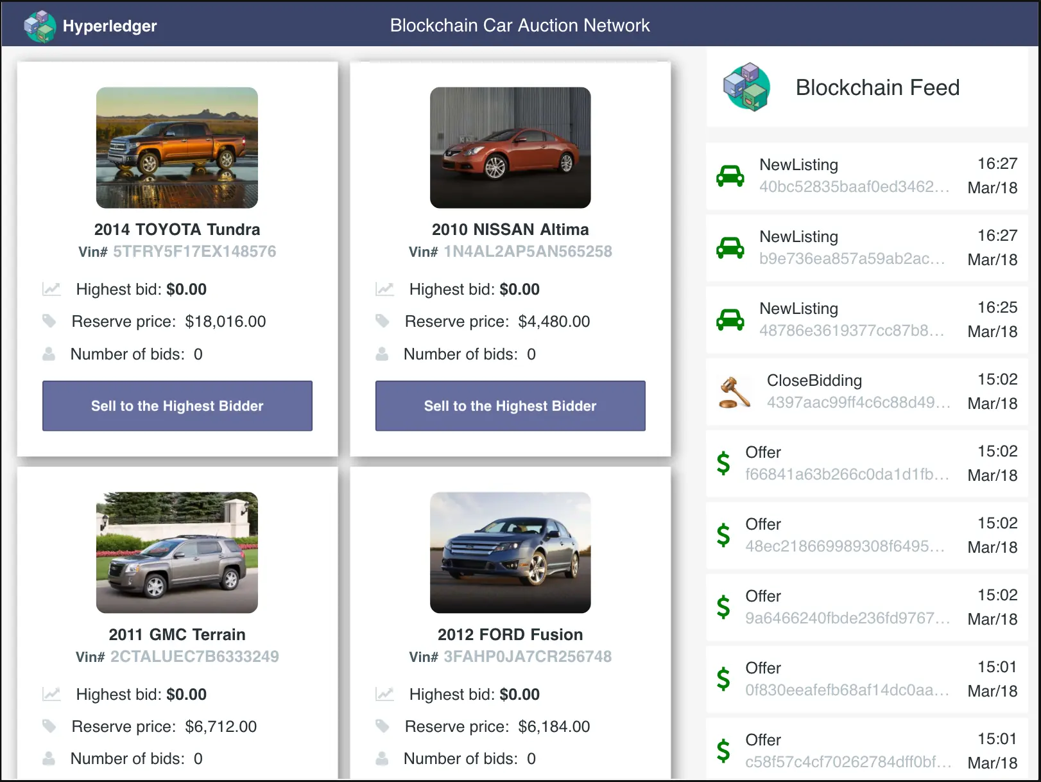Click the gavel icon for CloseBidding entry
Viewport: 1041px width, 782px height.
coord(734,392)
